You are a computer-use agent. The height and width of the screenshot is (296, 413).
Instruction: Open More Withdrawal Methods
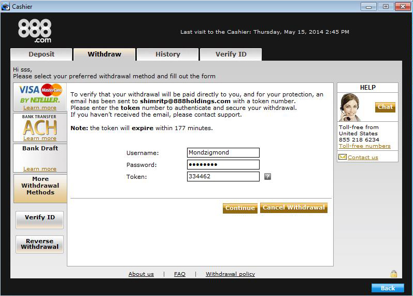[40, 189]
